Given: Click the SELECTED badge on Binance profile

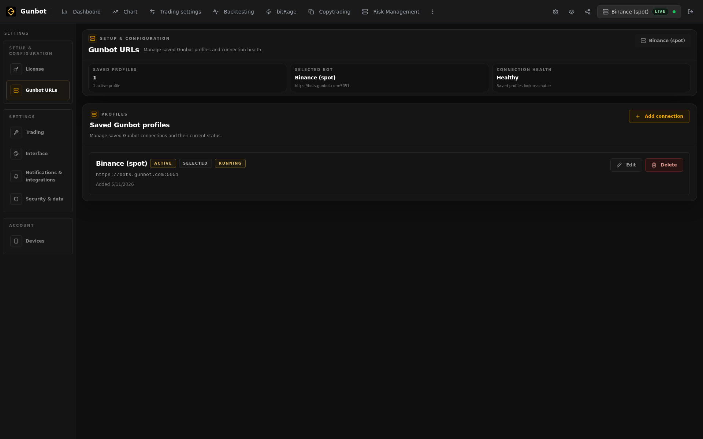Looking at the screenshot, I should 195,164.
